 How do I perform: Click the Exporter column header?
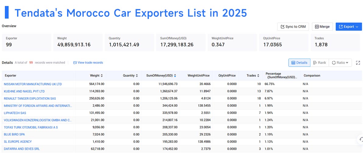(11, 75)
